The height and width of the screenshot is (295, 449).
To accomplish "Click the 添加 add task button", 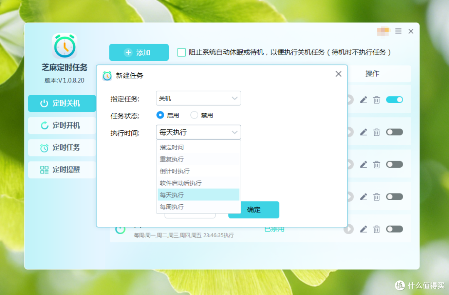I will pyautogui.click(x=139, y=52).
